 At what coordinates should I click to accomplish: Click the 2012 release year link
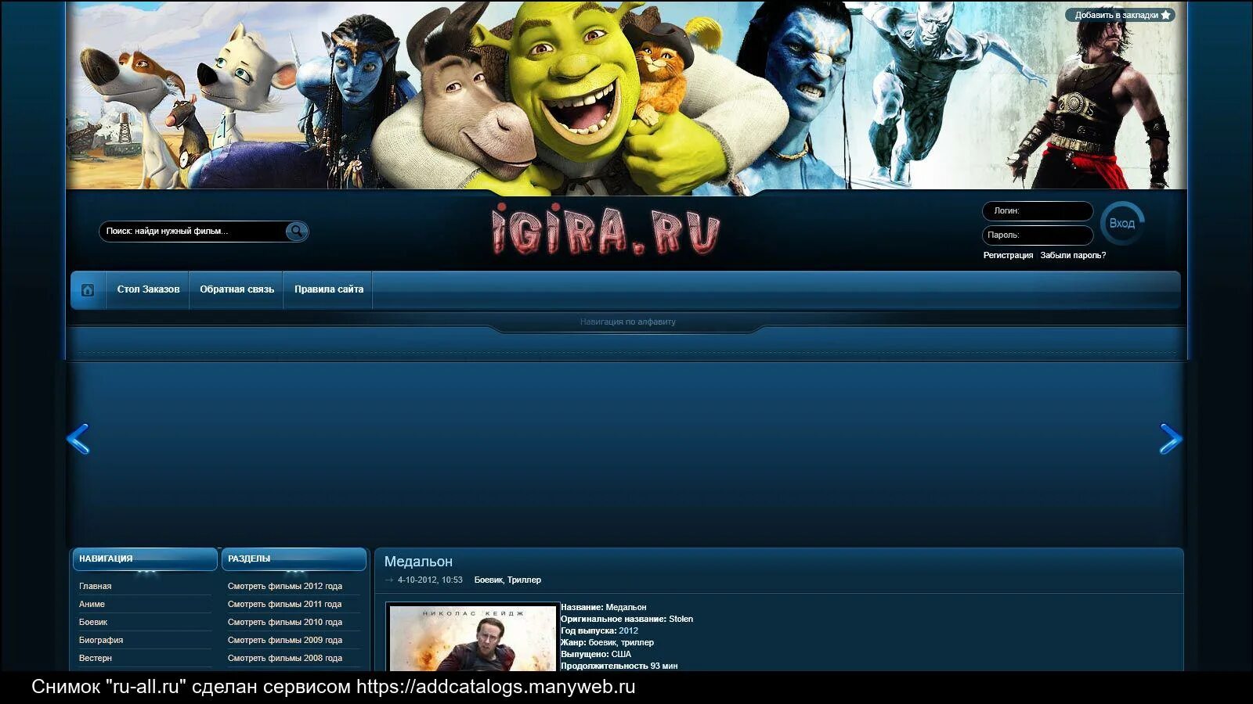pyautogui.click(x=628, y=630)
